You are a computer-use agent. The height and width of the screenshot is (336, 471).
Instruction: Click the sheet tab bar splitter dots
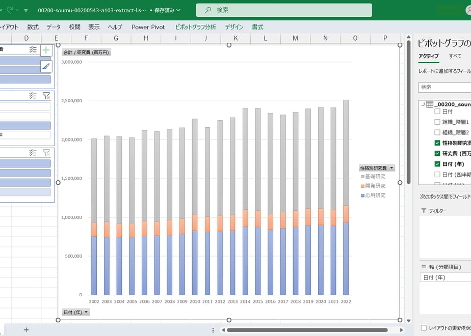(x=213, y=330)
